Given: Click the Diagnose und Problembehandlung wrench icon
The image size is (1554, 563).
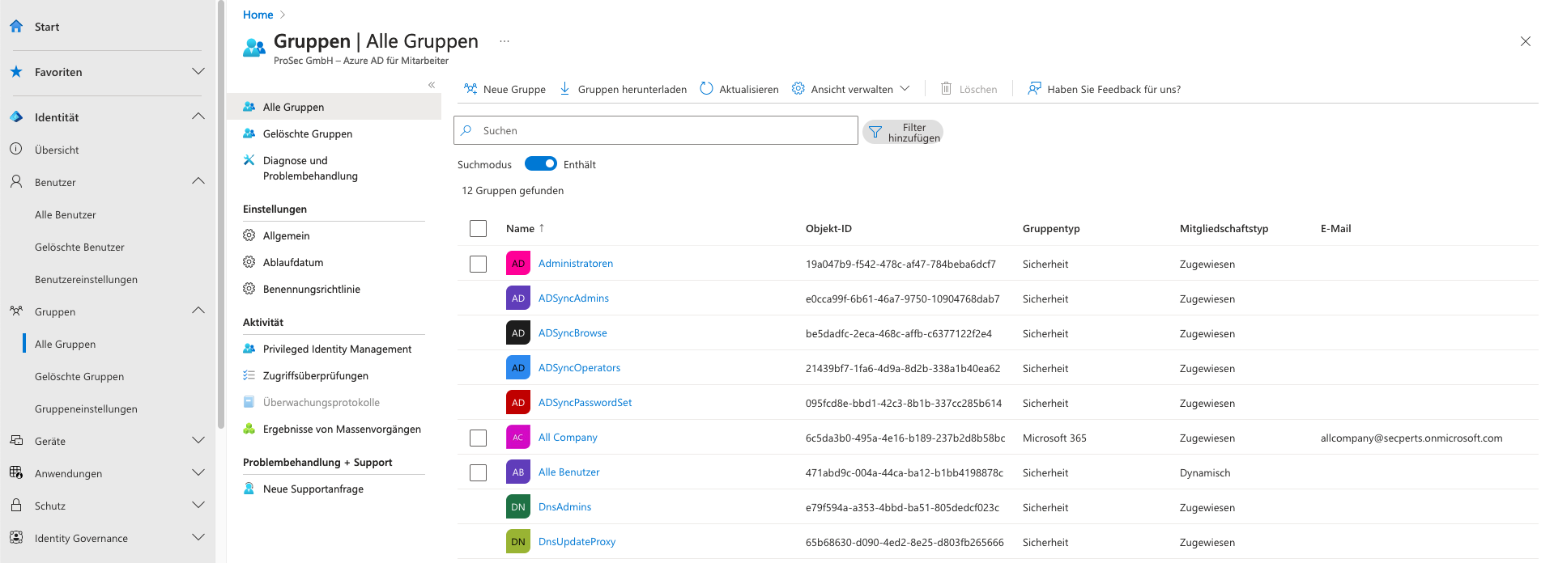Looking at the screenshot, I should click(x=249, y=160).
